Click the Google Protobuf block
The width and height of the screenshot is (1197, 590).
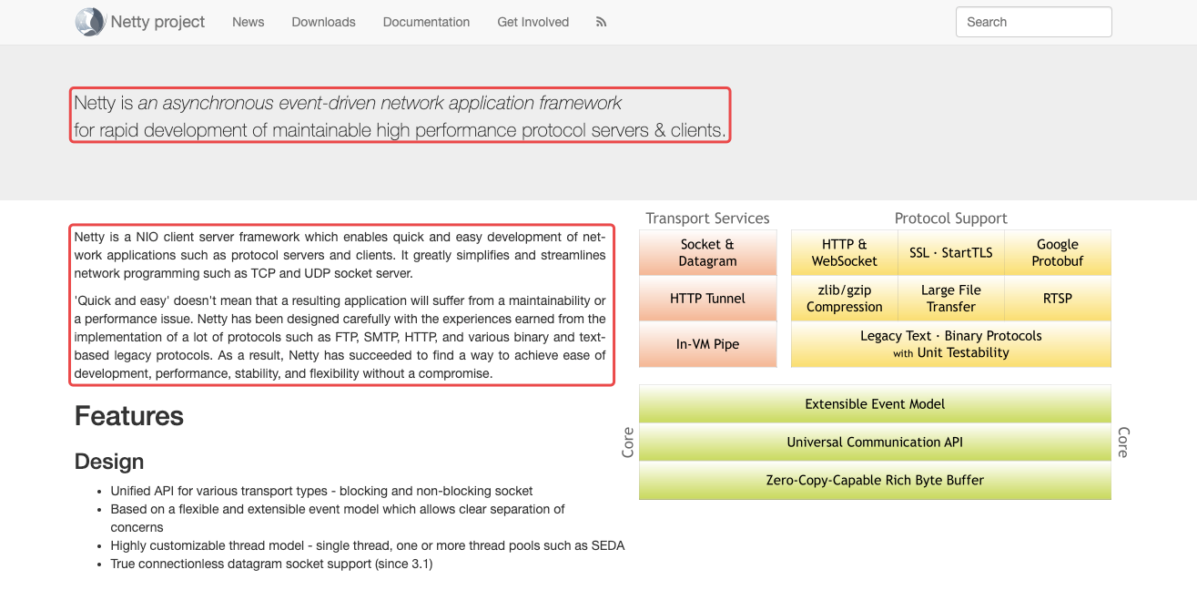(x=1057, y=252)
